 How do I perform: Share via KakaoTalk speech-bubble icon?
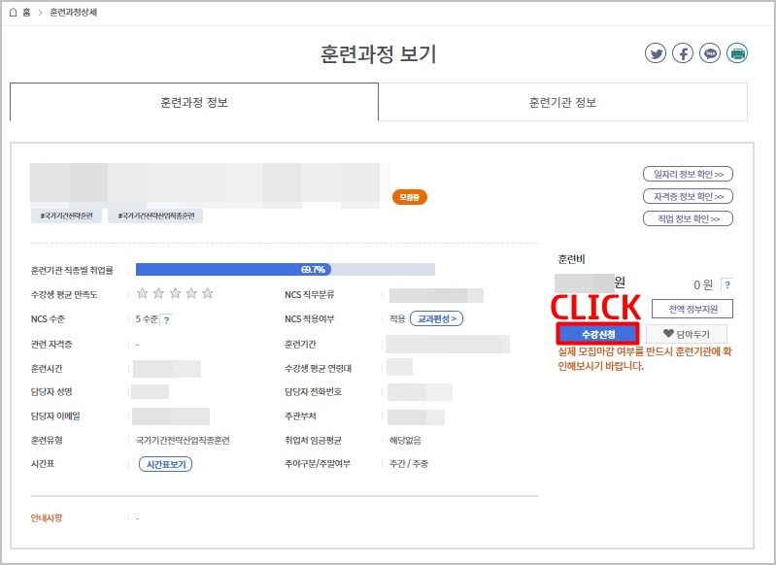[710, 53]
